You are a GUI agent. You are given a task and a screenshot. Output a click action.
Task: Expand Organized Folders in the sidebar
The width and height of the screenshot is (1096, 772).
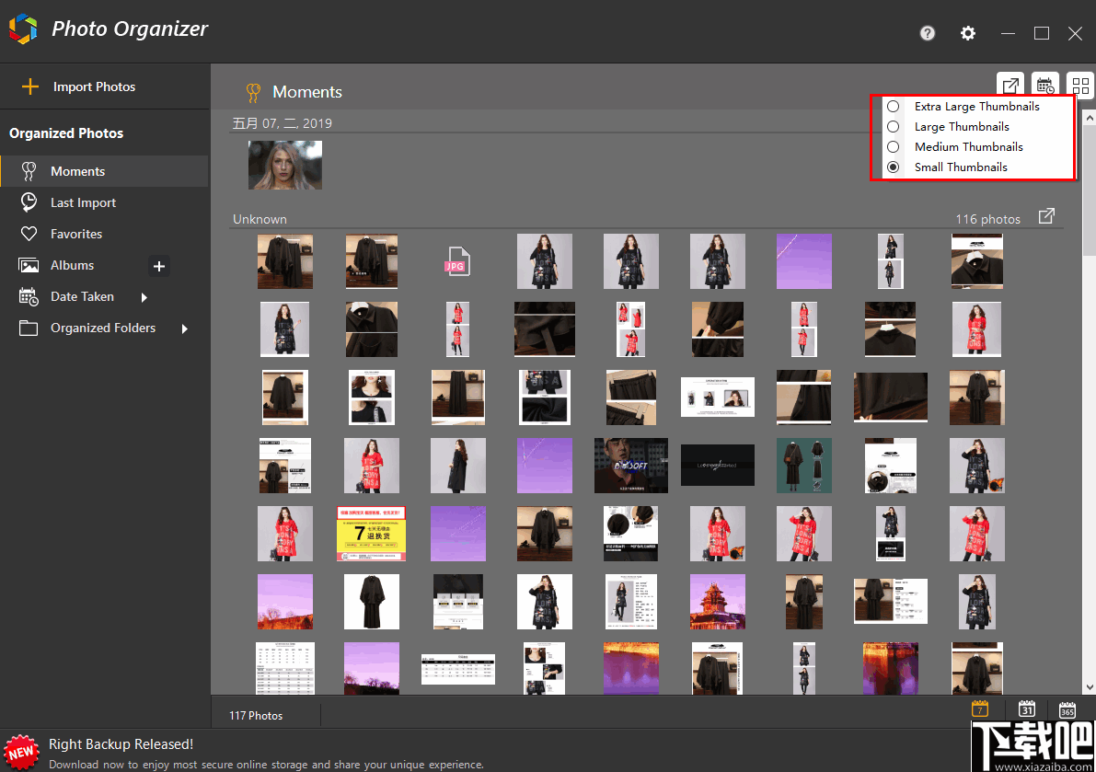click(102, 327)
